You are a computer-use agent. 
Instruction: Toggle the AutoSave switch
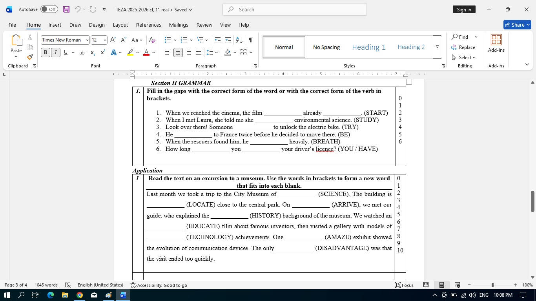[x=49, y=9]
